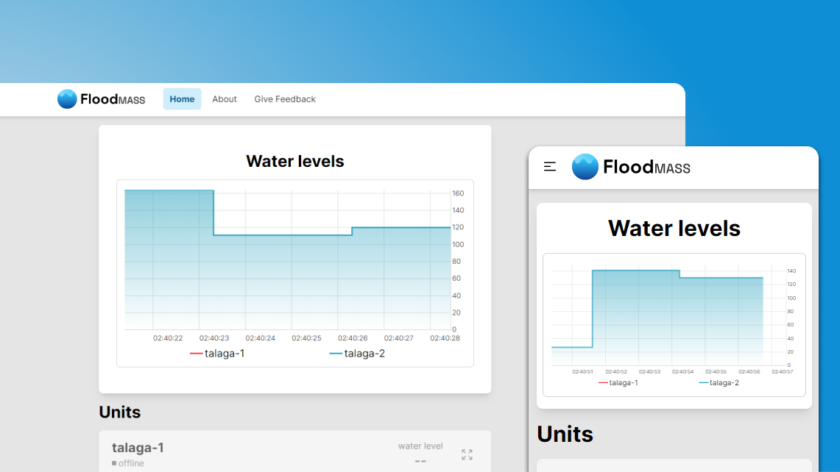Click the red talaga-1 line swatch in desktop legend
The width and height of the screenshot is (840, 472).
(x=196, y=354)
